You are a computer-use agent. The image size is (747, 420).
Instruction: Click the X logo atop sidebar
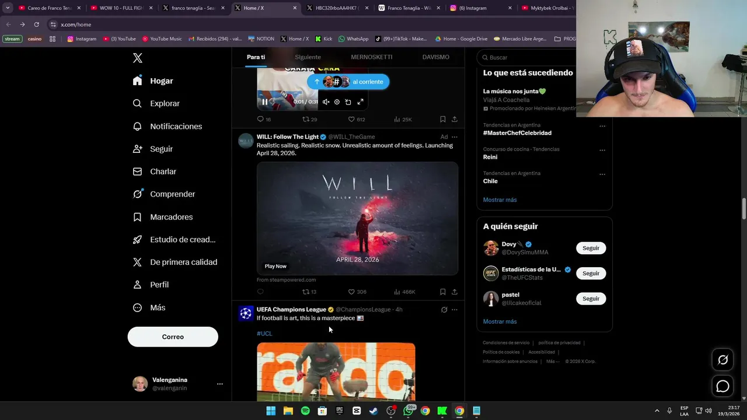click(137, 58)
